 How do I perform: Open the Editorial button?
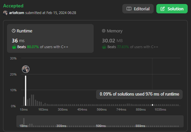point(138,9)
